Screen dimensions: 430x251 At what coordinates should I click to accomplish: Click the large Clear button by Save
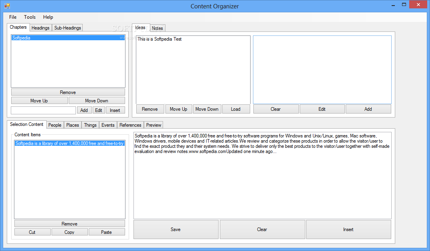pyautogui.click(x=262, y=229)
